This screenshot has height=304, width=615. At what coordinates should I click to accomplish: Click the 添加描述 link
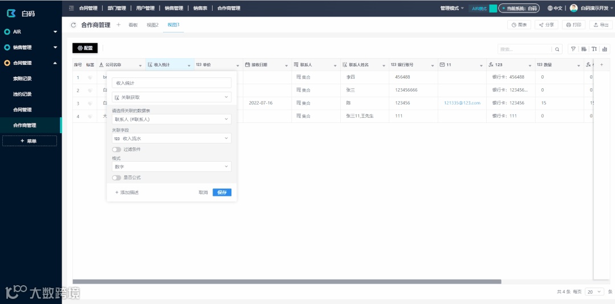point(127,192)
